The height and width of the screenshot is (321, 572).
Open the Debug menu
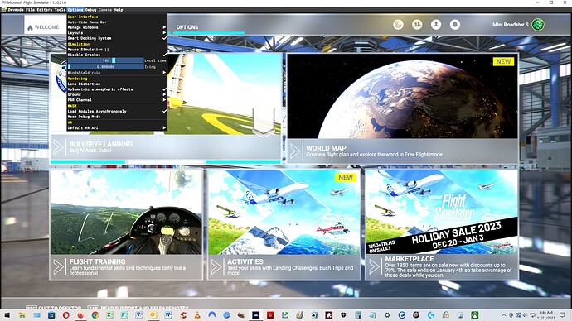(x=91, y=10)
